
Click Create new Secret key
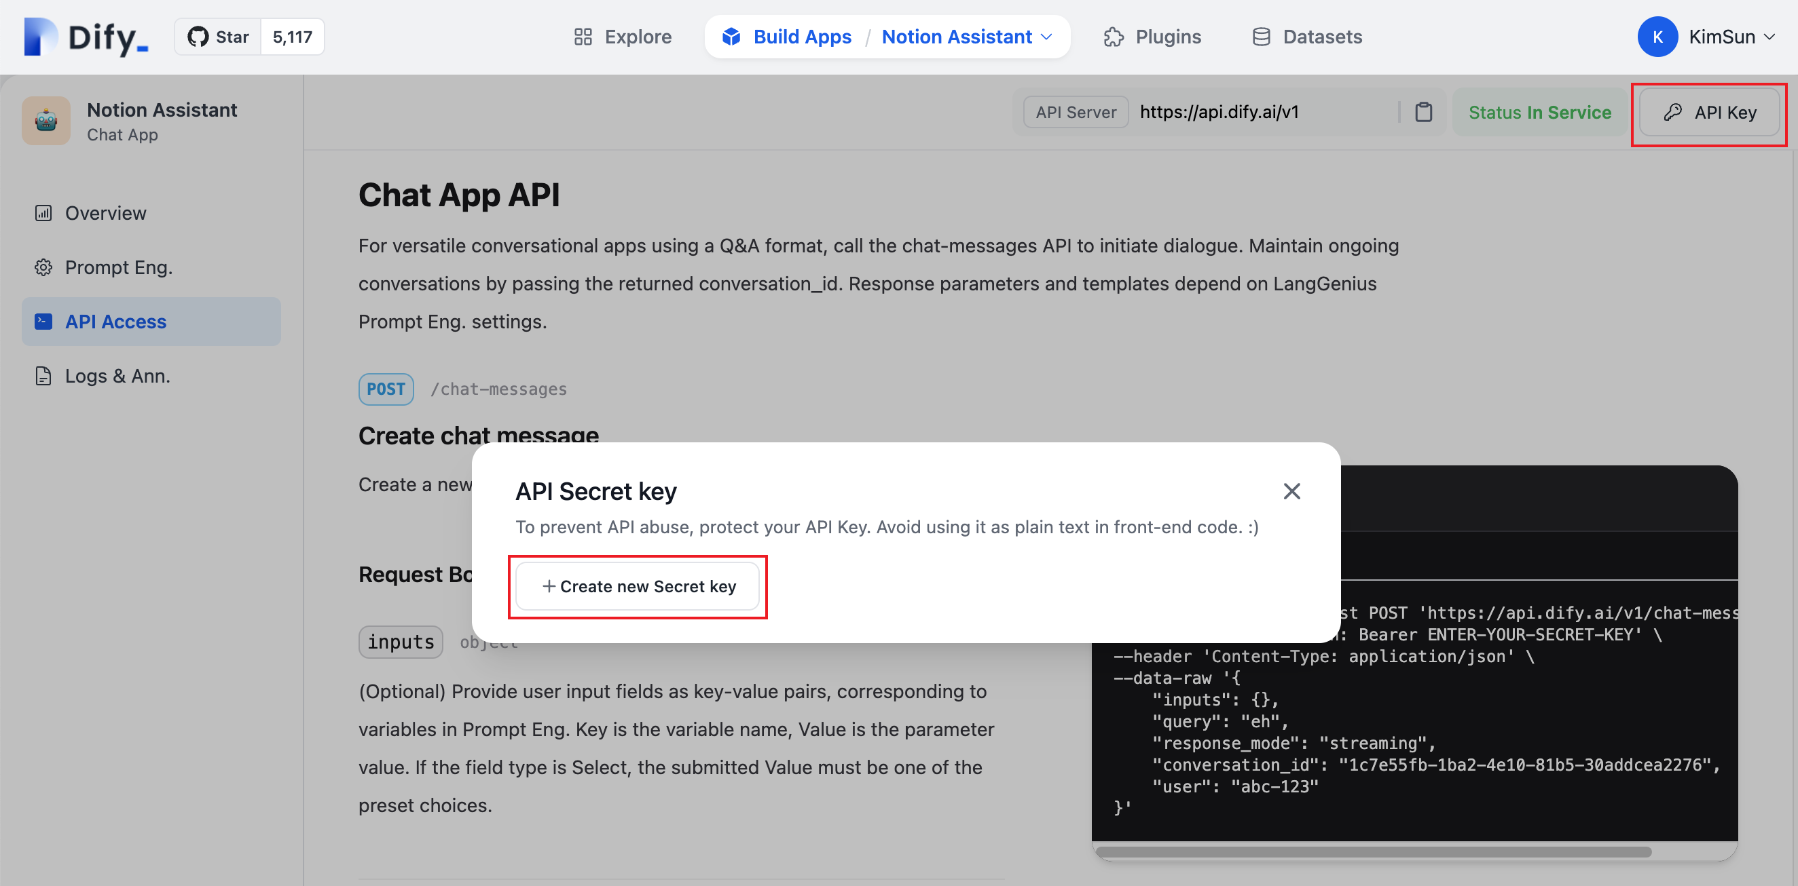pyautogui.click(x=638, y=587)
